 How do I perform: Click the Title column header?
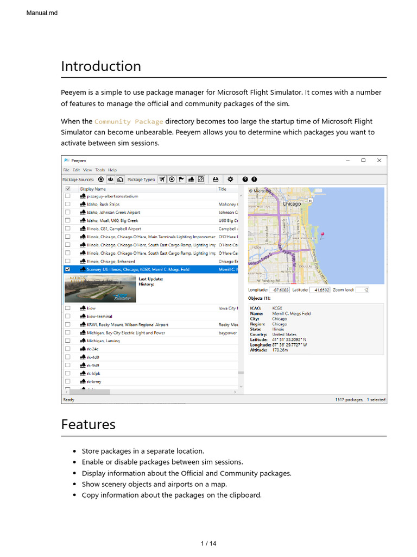coord(223,189)
